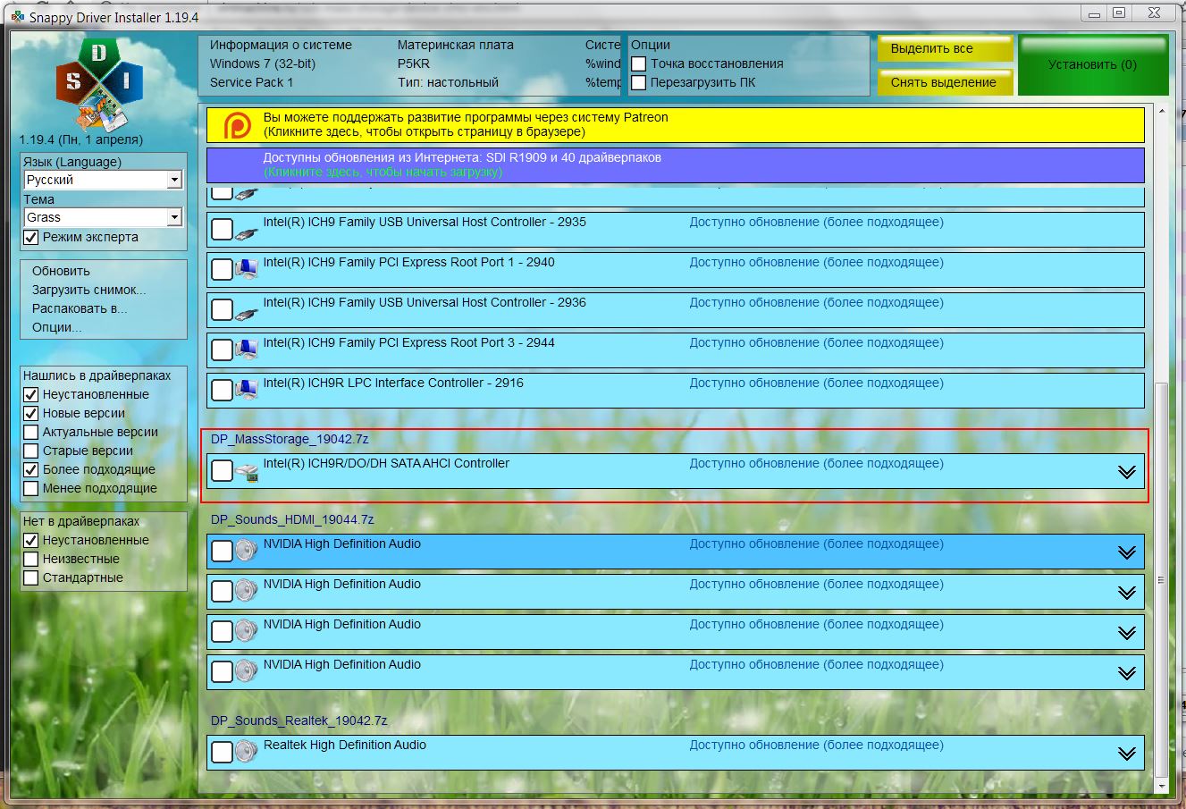Click USB icon of Host Controller - 2935
This screenshot has width=1186, height=809.
click(x=248, y=232)
